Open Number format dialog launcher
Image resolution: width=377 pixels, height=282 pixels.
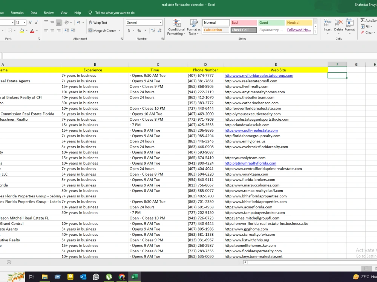click(x=162, y=39)
